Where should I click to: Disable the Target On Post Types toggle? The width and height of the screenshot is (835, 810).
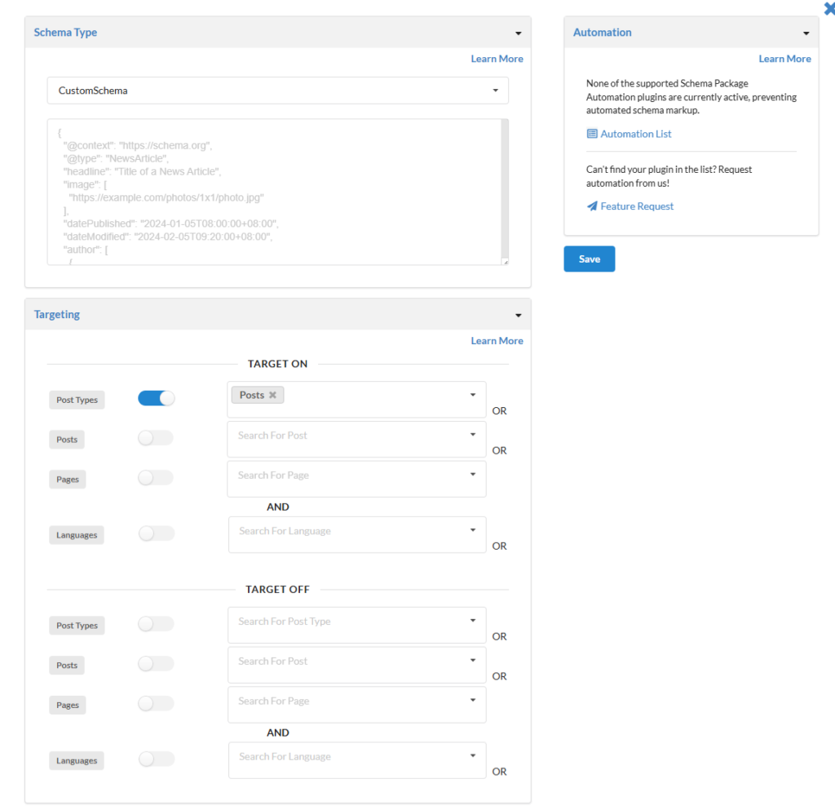pos(157,398)
